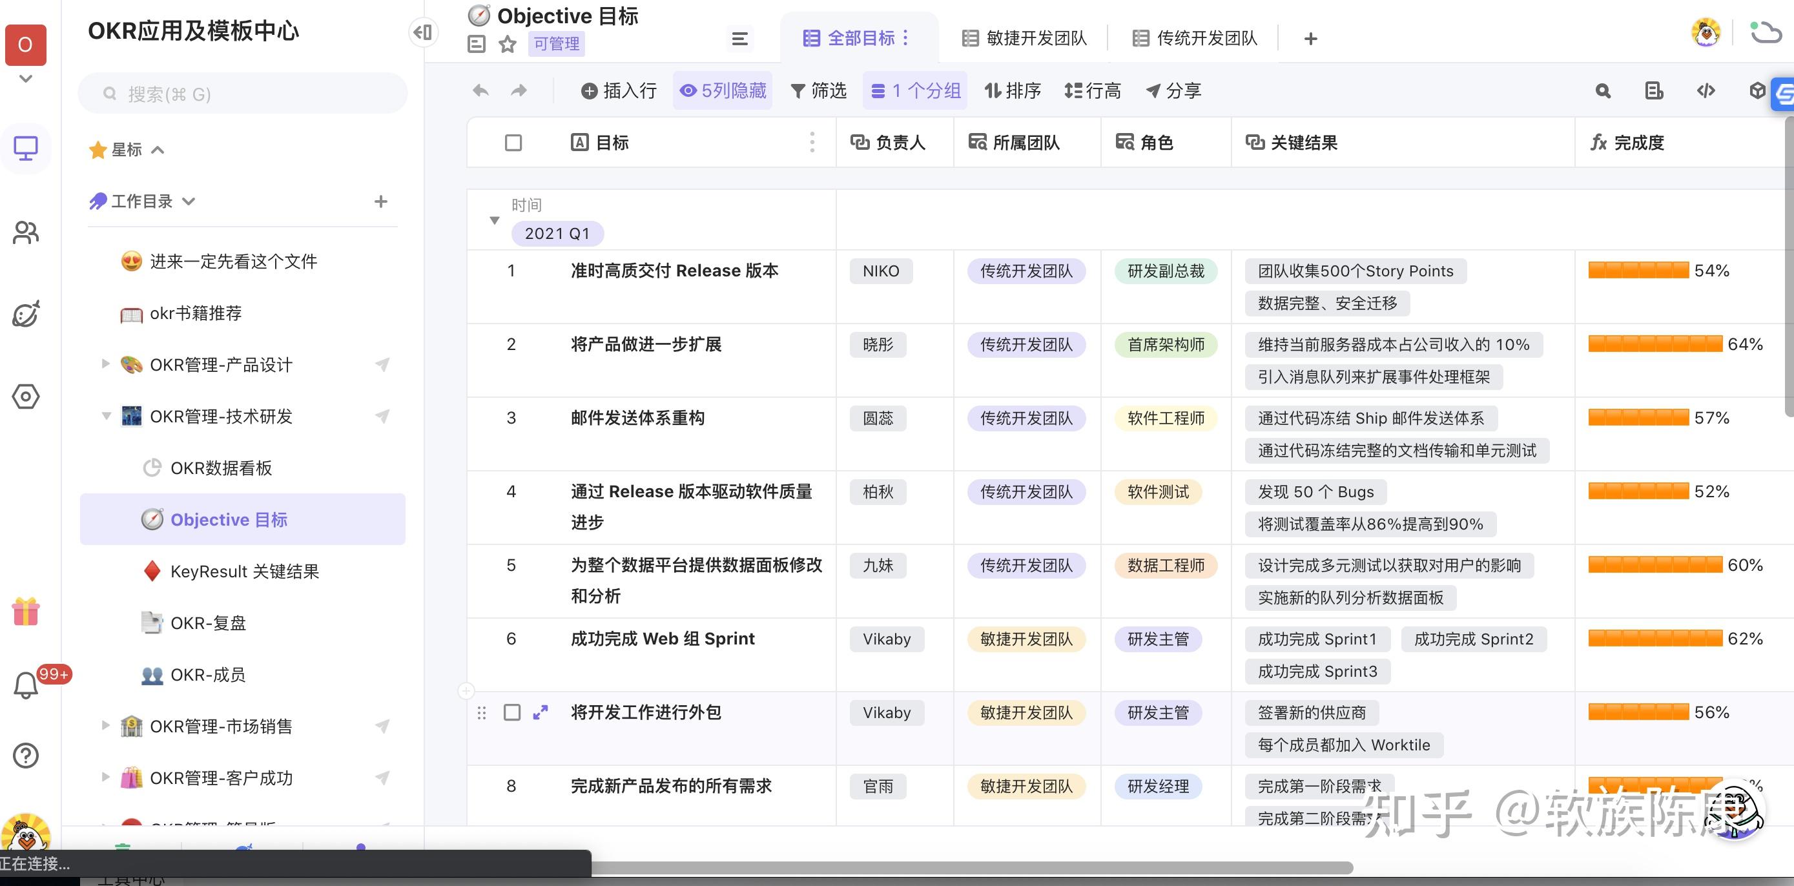The image size is (1794, 886).
Task: Select the contacts icon in the left rail
Action: (x=26, y=233)
